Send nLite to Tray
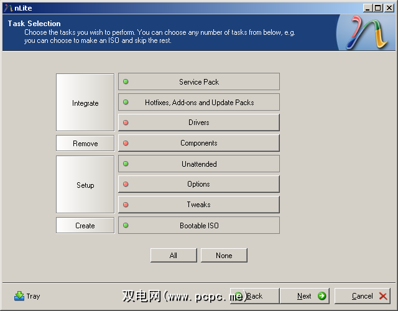Screen dimensions: 398x311 (x=27, y=296)
